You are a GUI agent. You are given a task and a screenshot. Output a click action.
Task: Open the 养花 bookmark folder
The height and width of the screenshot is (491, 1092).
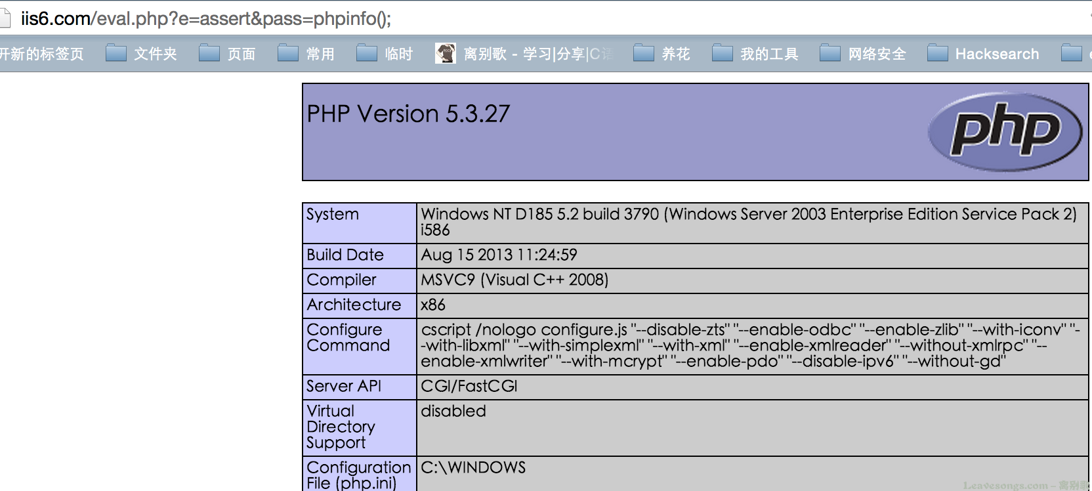[661, 53]
